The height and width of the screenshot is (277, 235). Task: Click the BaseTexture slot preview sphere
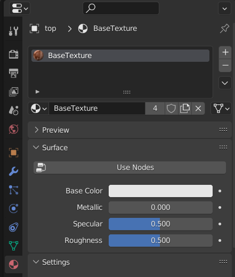coord(38,55)
